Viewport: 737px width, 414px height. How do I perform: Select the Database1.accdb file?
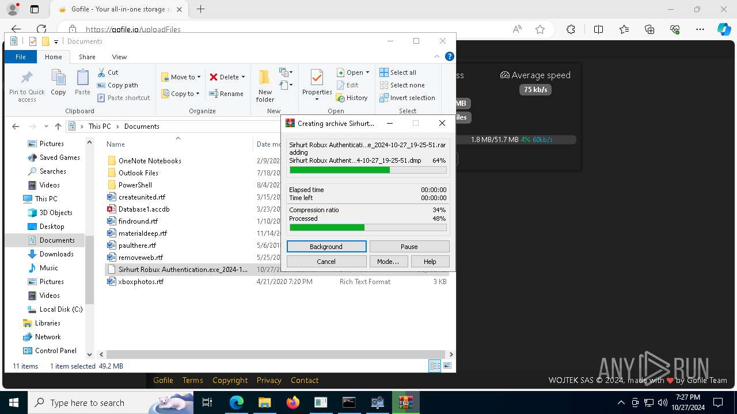(x=144, y=209)
